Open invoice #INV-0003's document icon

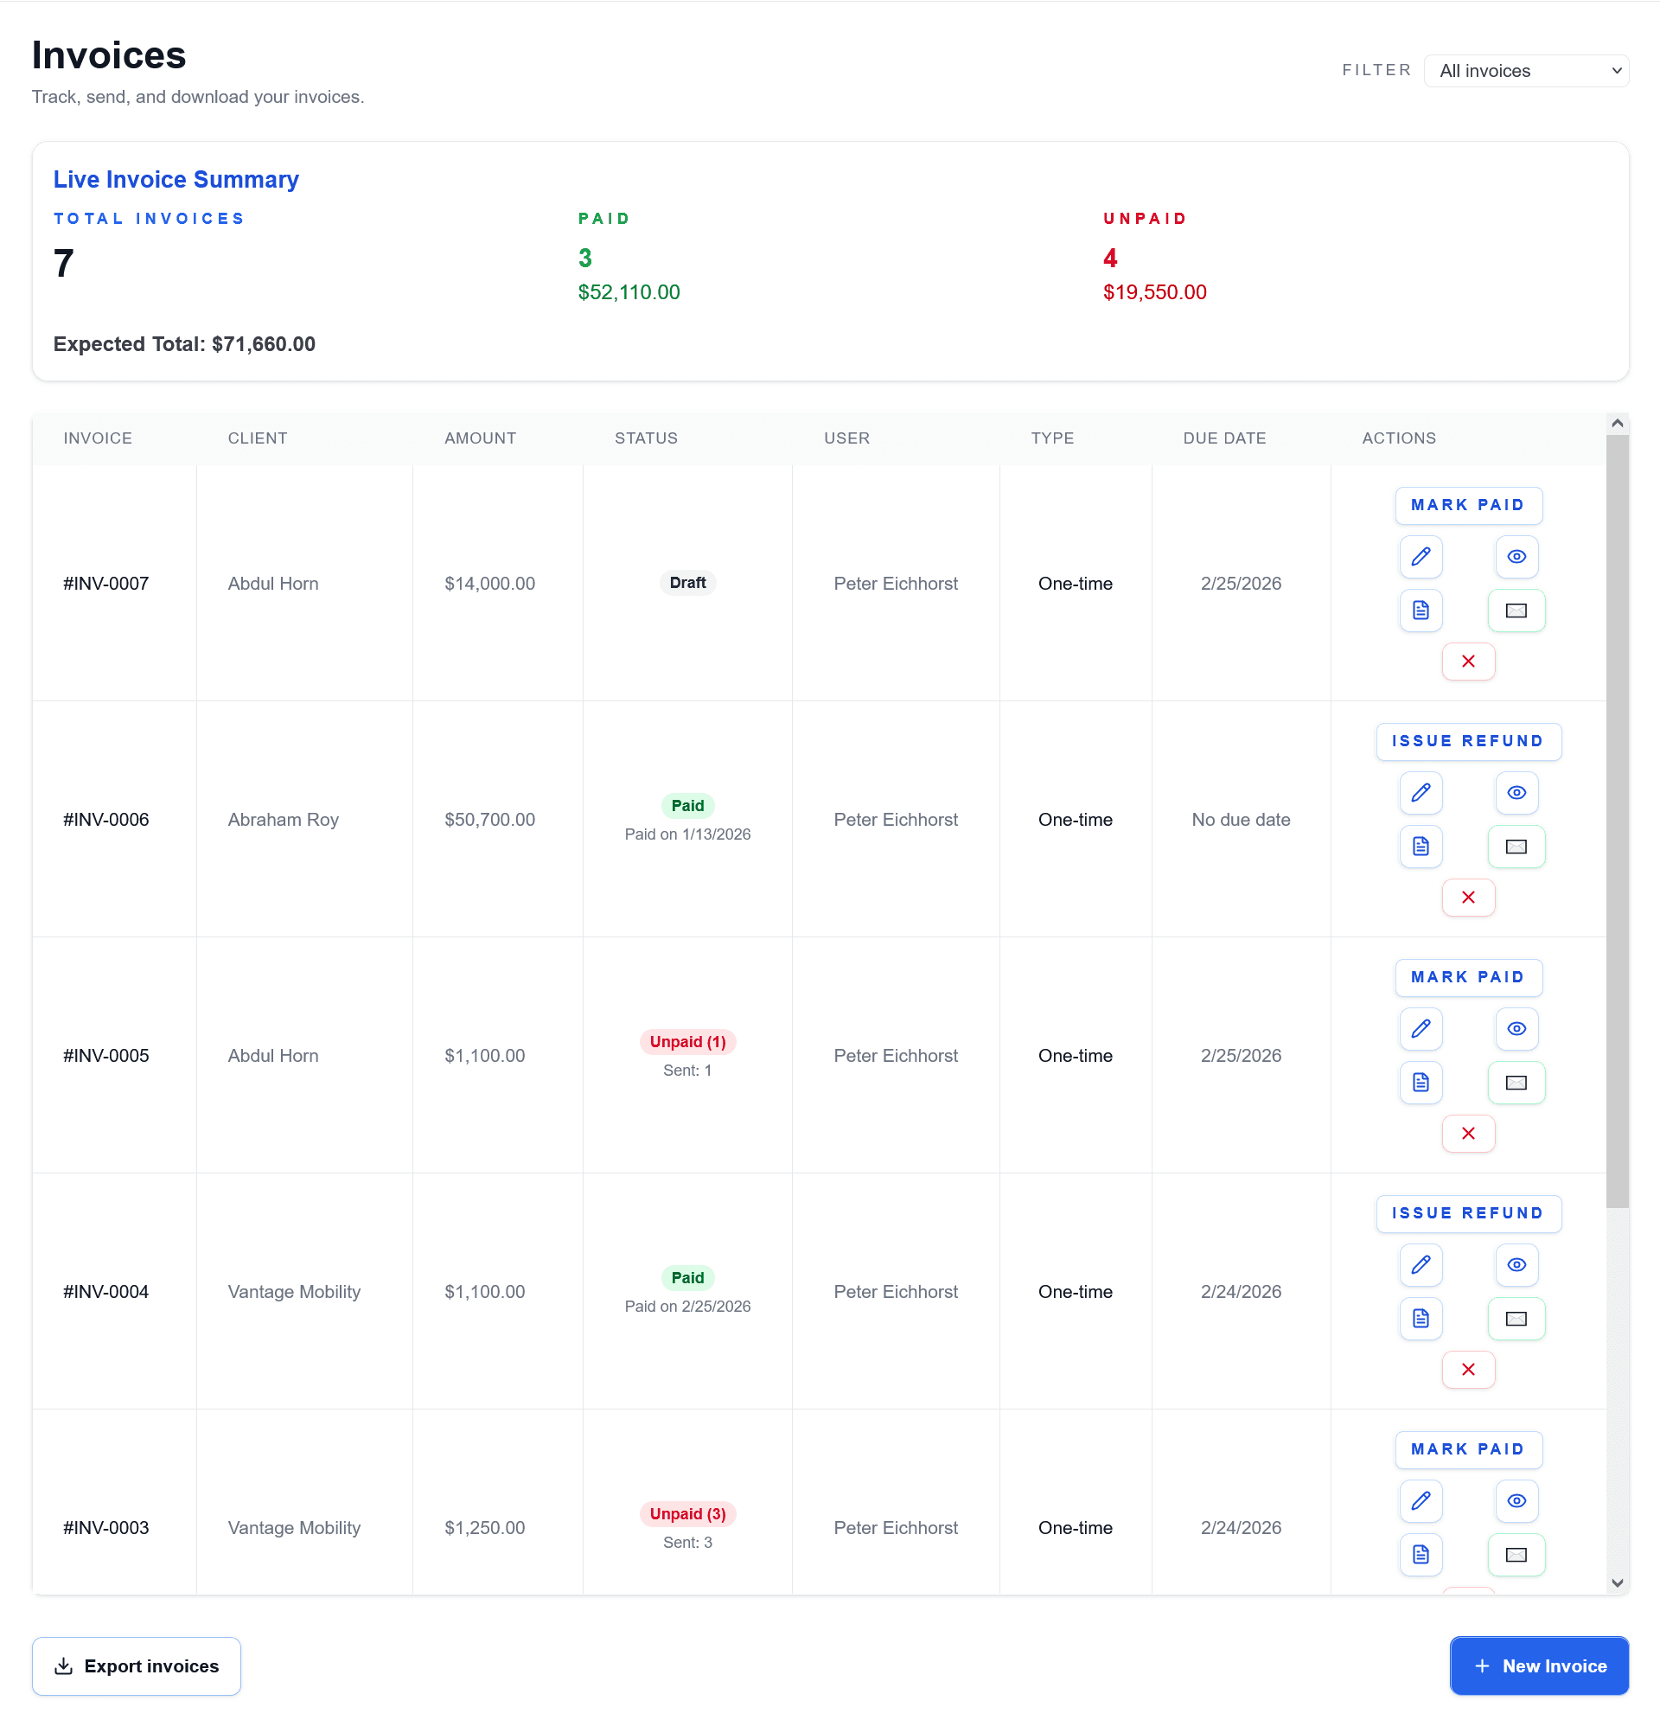click(x=1421, y=1555)
